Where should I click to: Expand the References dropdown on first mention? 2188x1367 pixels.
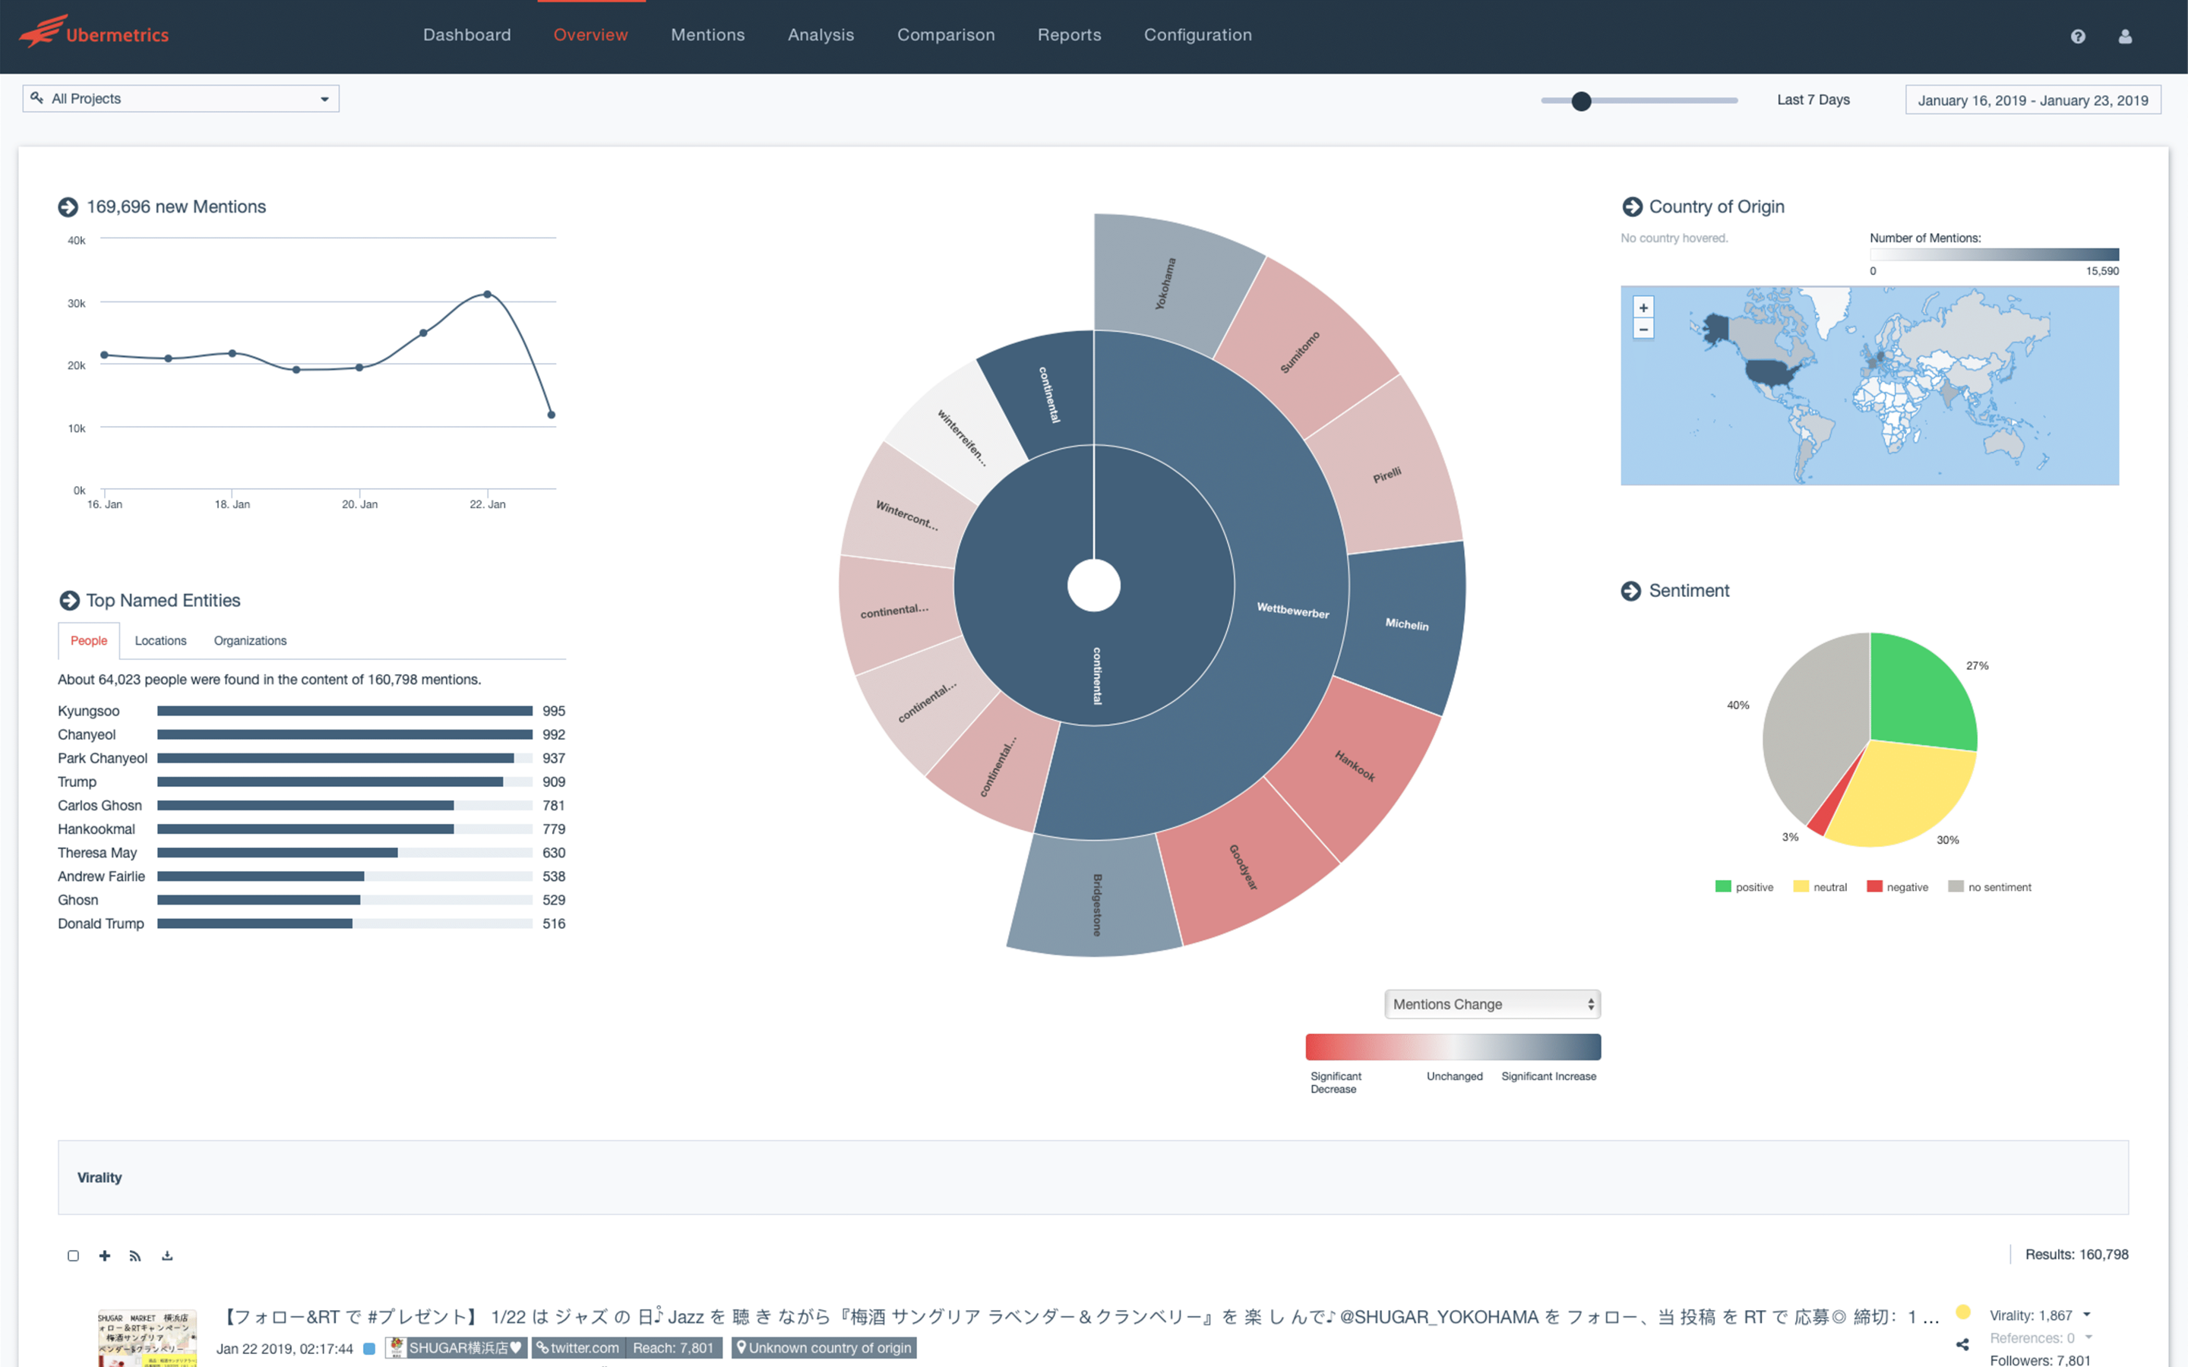pos(2088,1337)
